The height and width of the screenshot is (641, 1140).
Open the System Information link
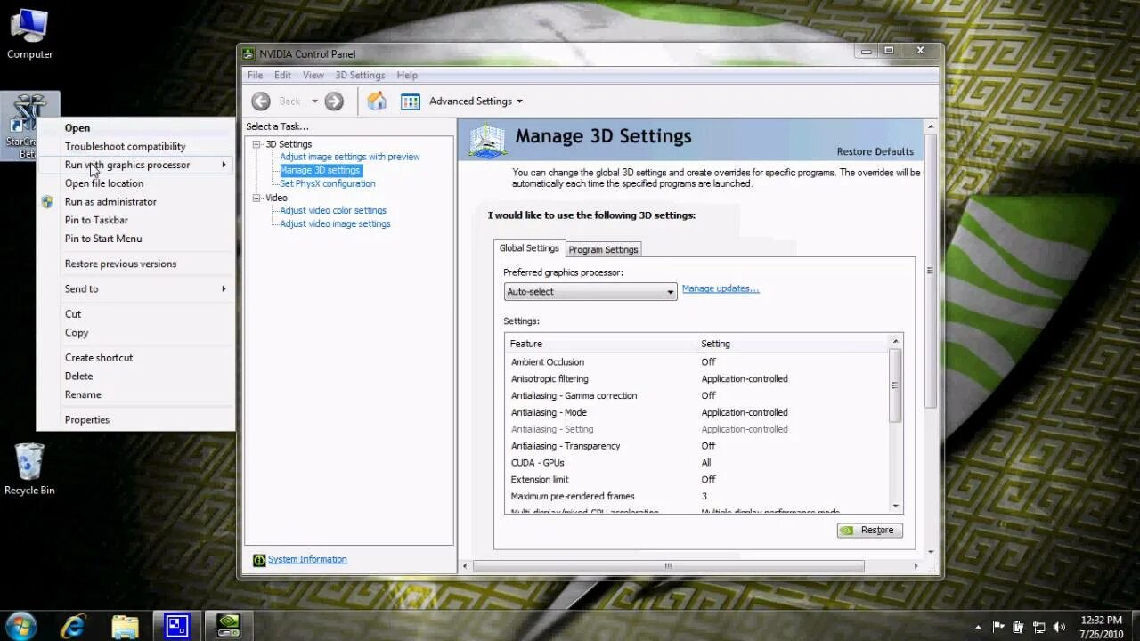tap(307, 559)
